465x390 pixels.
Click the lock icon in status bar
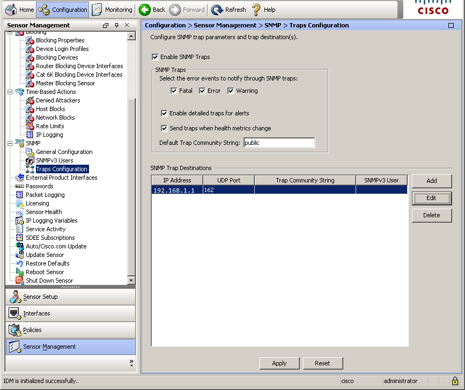[x=455, y=381]
